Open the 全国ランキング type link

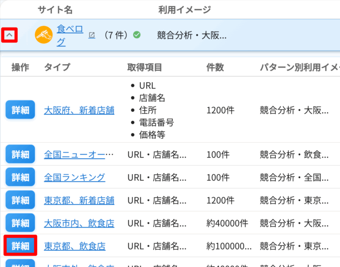pyautogui.click(x=74, y=178)
